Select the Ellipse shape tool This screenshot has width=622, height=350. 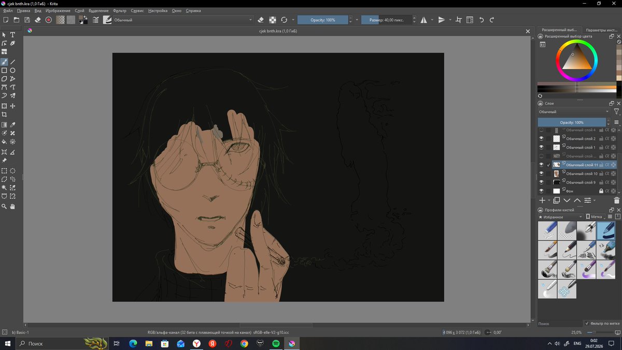pos(13,71)
